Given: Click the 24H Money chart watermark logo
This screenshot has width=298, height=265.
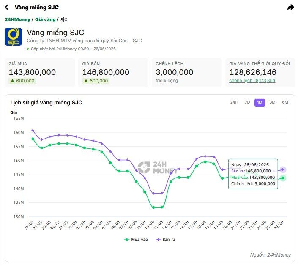Looking at the screenshot, I should (157, 167).
